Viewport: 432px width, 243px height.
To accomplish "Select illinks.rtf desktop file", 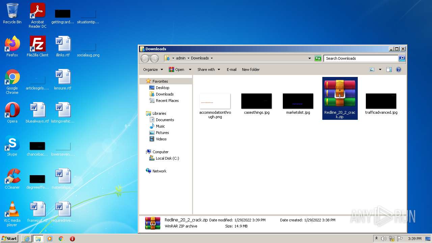I will pyautogui.click(x=63, y=47).
